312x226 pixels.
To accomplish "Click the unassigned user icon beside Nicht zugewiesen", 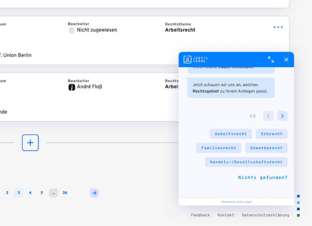I will (x=72, y=30).
